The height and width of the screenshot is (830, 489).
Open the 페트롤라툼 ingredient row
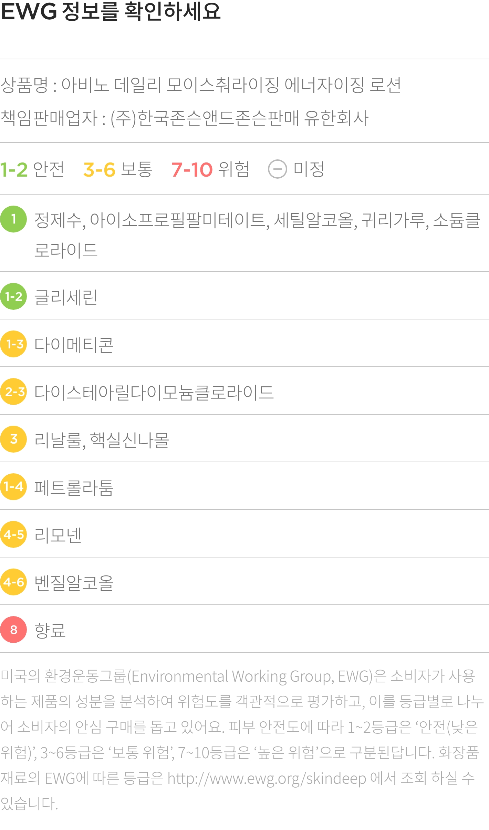click(x=244, y=486)
